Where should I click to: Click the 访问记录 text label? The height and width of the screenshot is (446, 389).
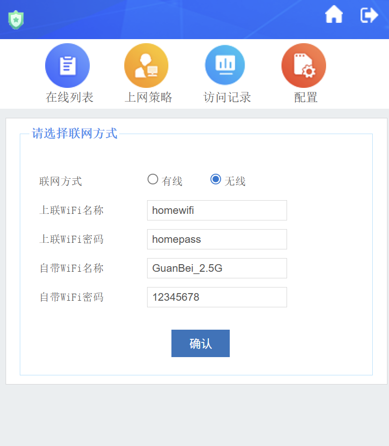(x=227, y=98)
